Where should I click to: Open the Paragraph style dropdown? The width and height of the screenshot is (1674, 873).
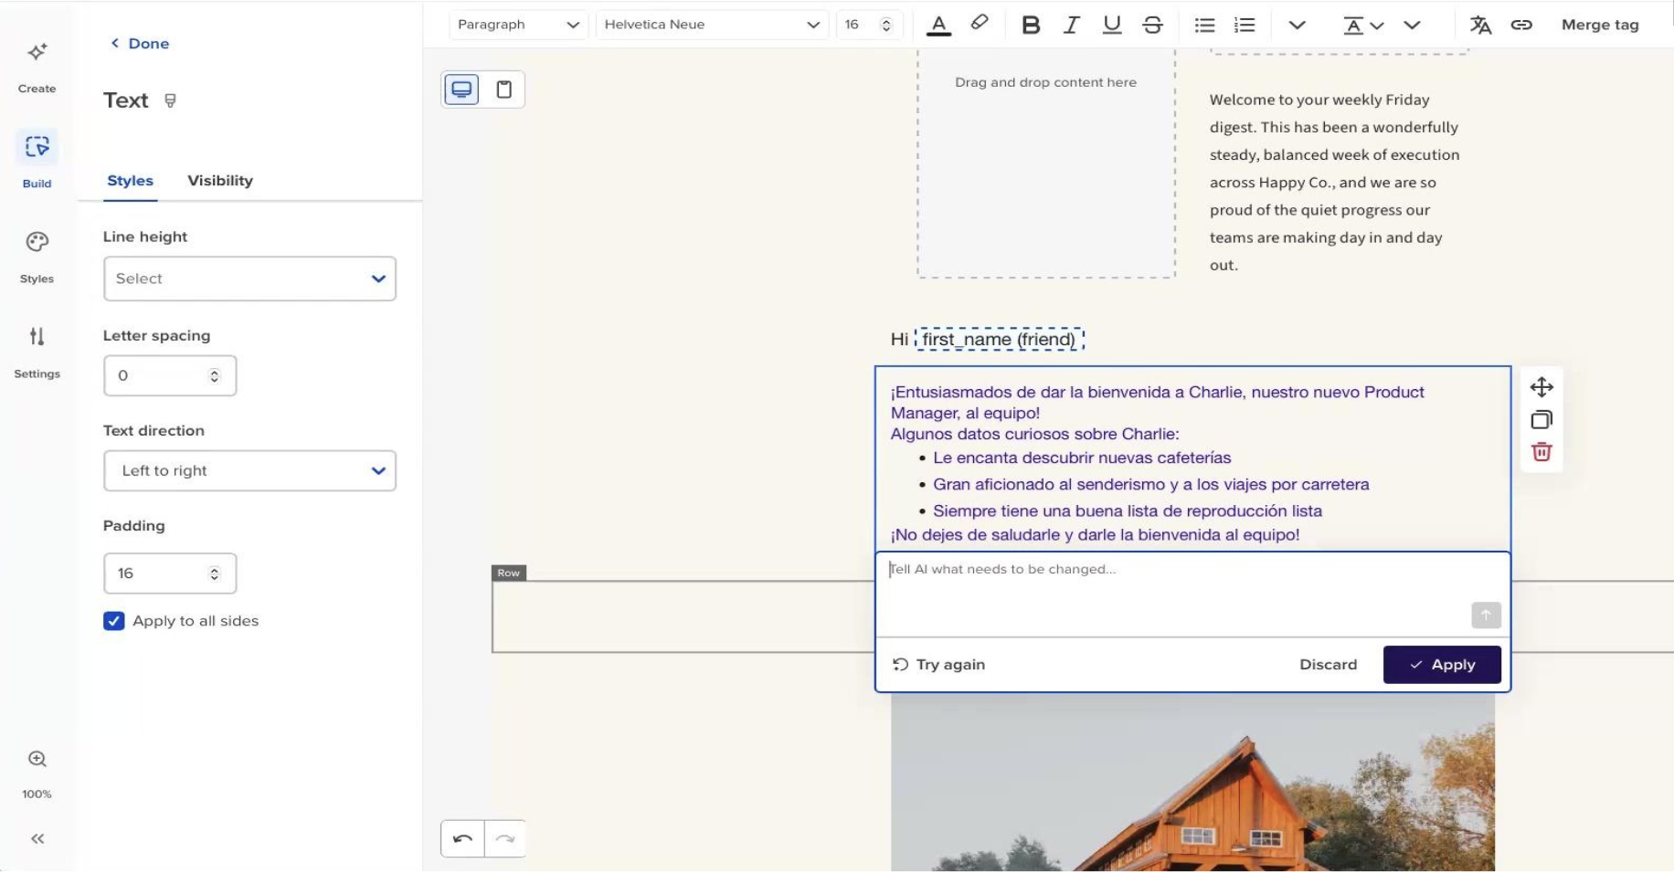(x=518, y=25)
